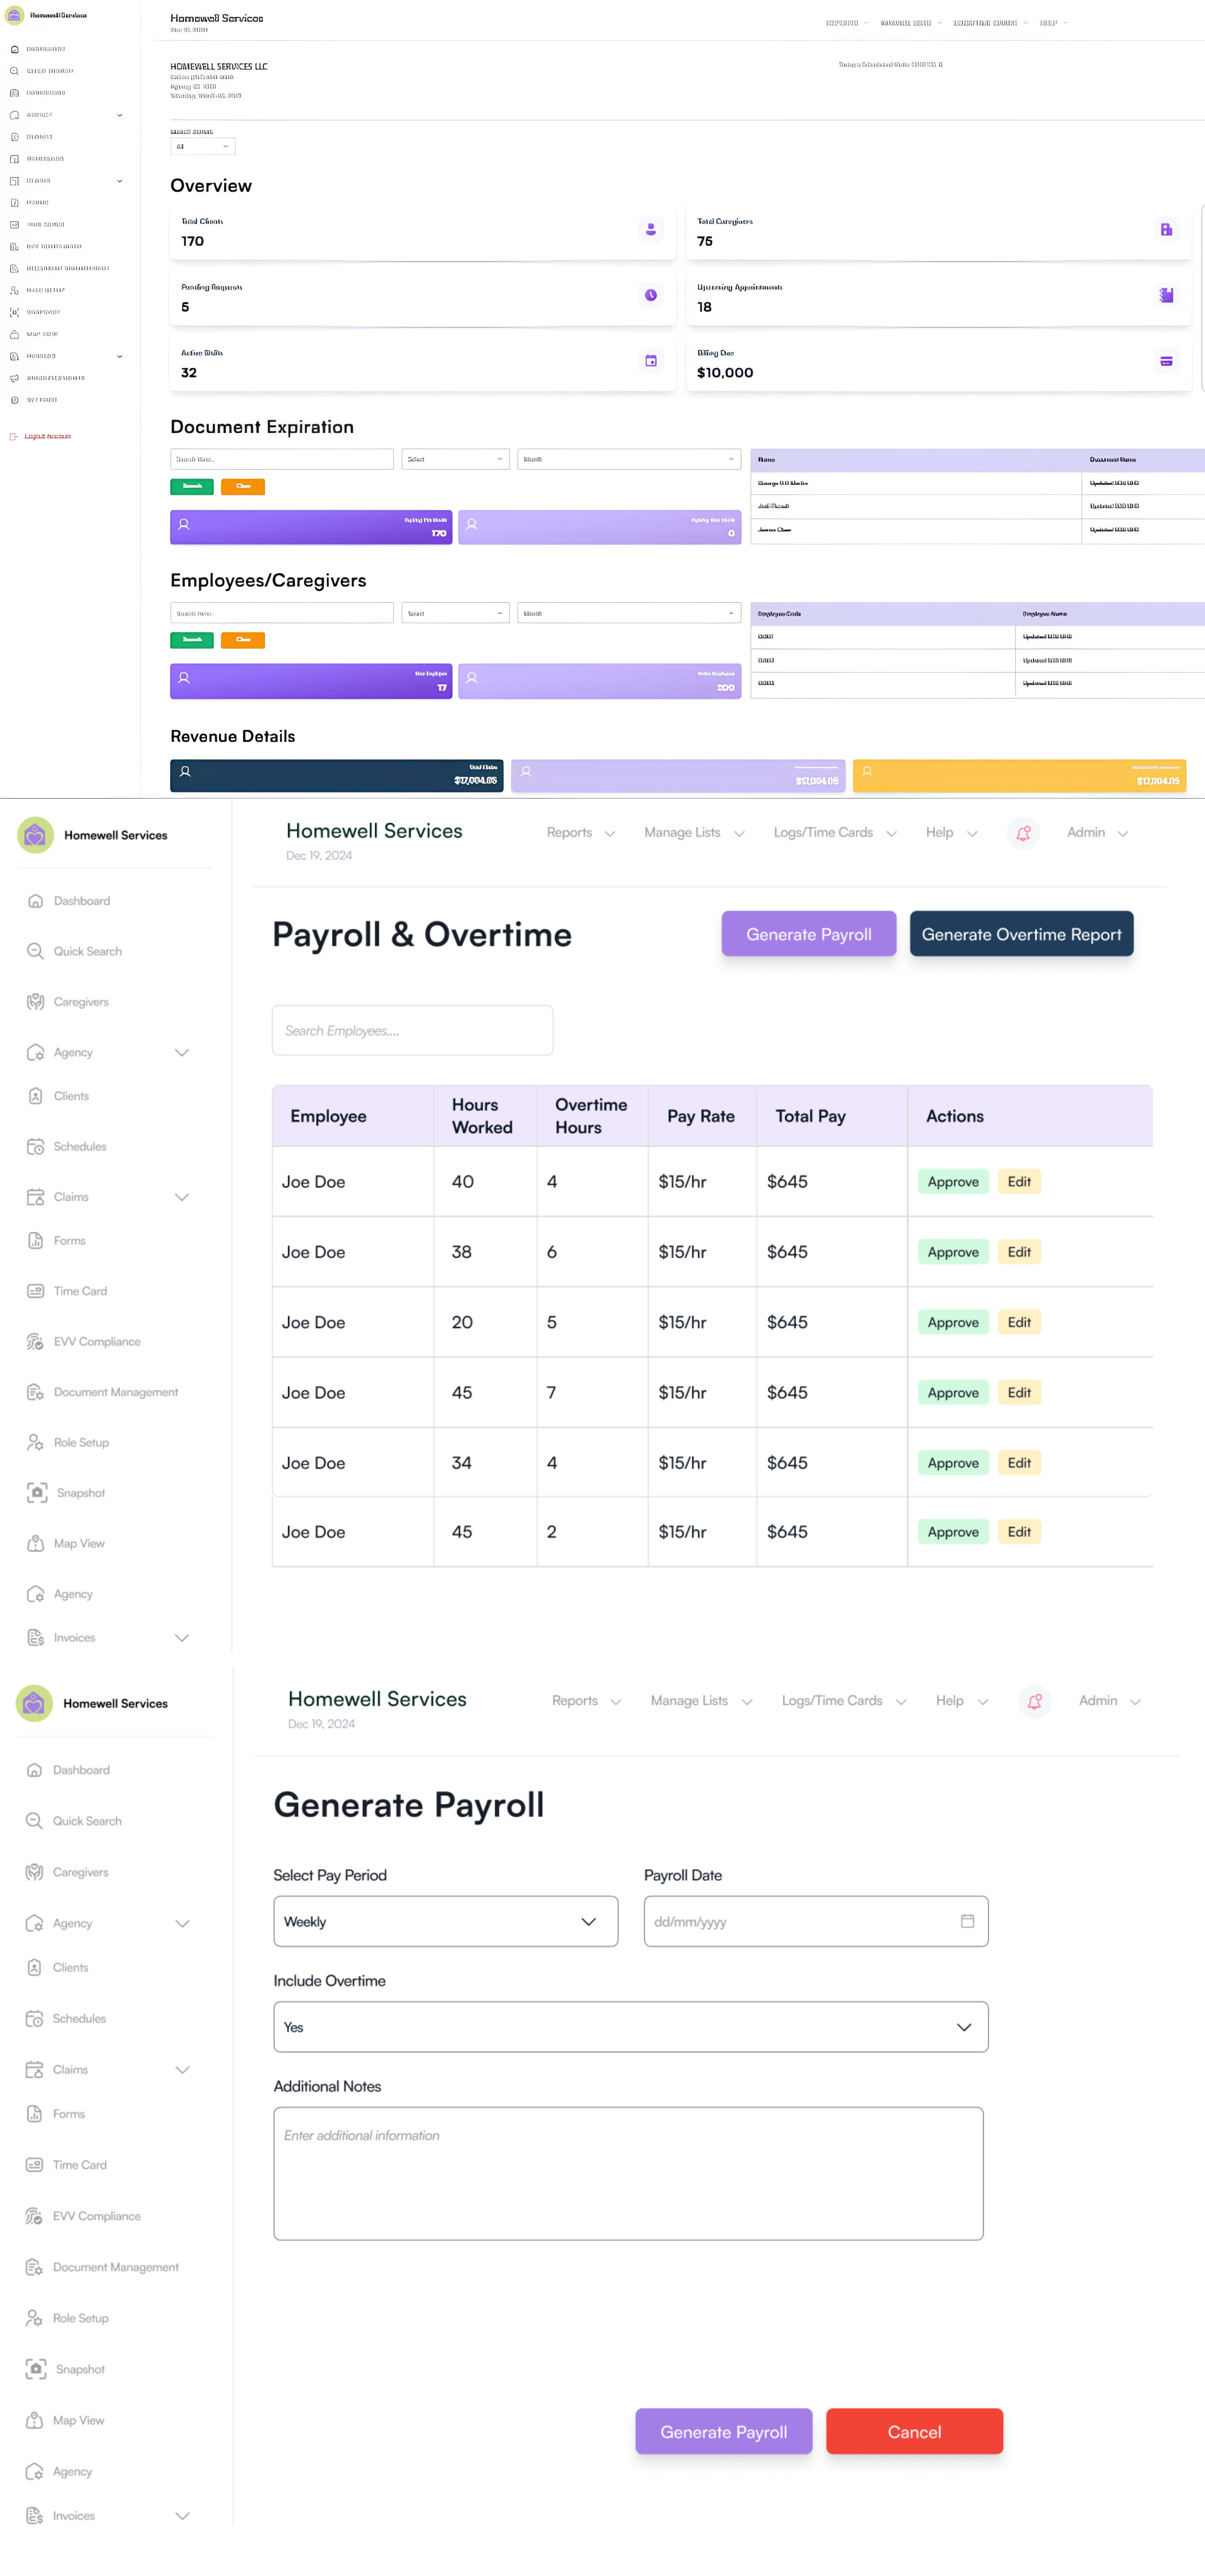
Task: Click the card icon on the $10,000 billing card
Action: click(1166, 361)
